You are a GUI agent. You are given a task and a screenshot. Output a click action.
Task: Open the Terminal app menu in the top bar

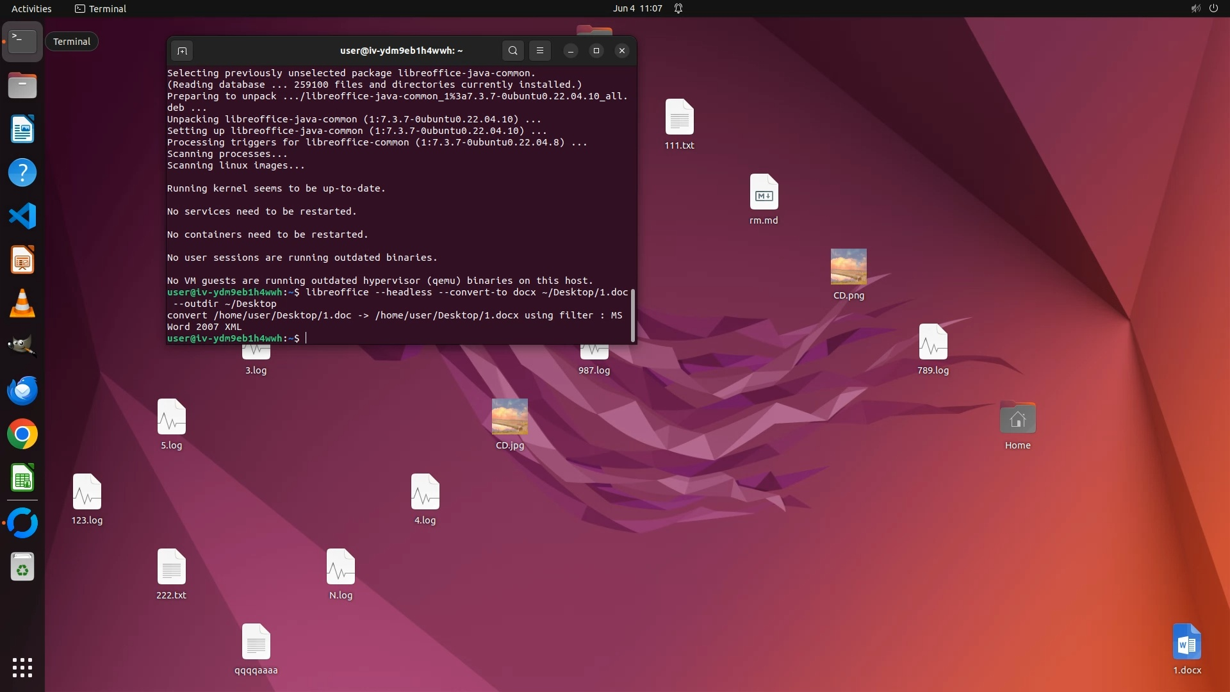coord(101,8)
